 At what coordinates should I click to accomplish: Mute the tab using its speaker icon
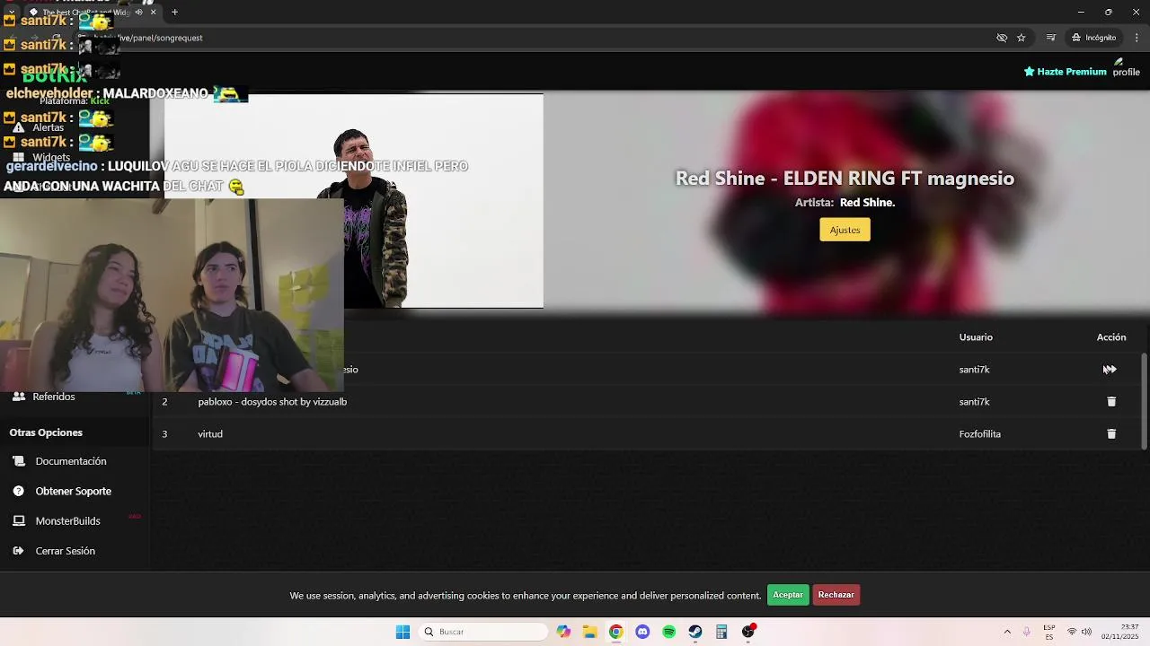pos(138,13)
